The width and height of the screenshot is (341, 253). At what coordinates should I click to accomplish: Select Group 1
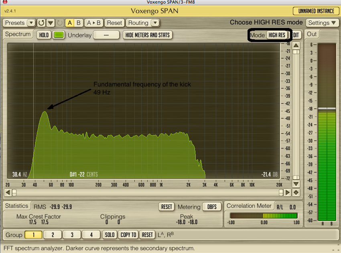33,235
